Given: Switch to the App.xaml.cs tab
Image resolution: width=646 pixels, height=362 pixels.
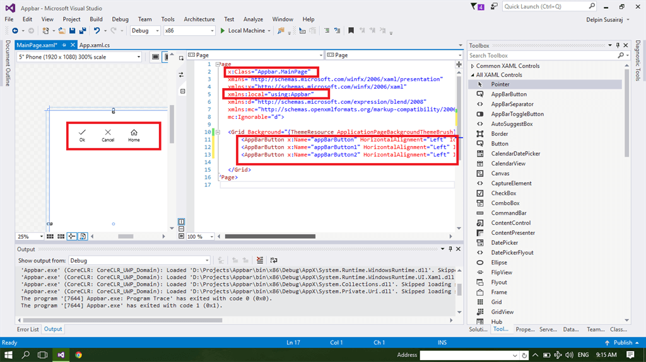Looking at the screenshot, I should pos(94,45).
